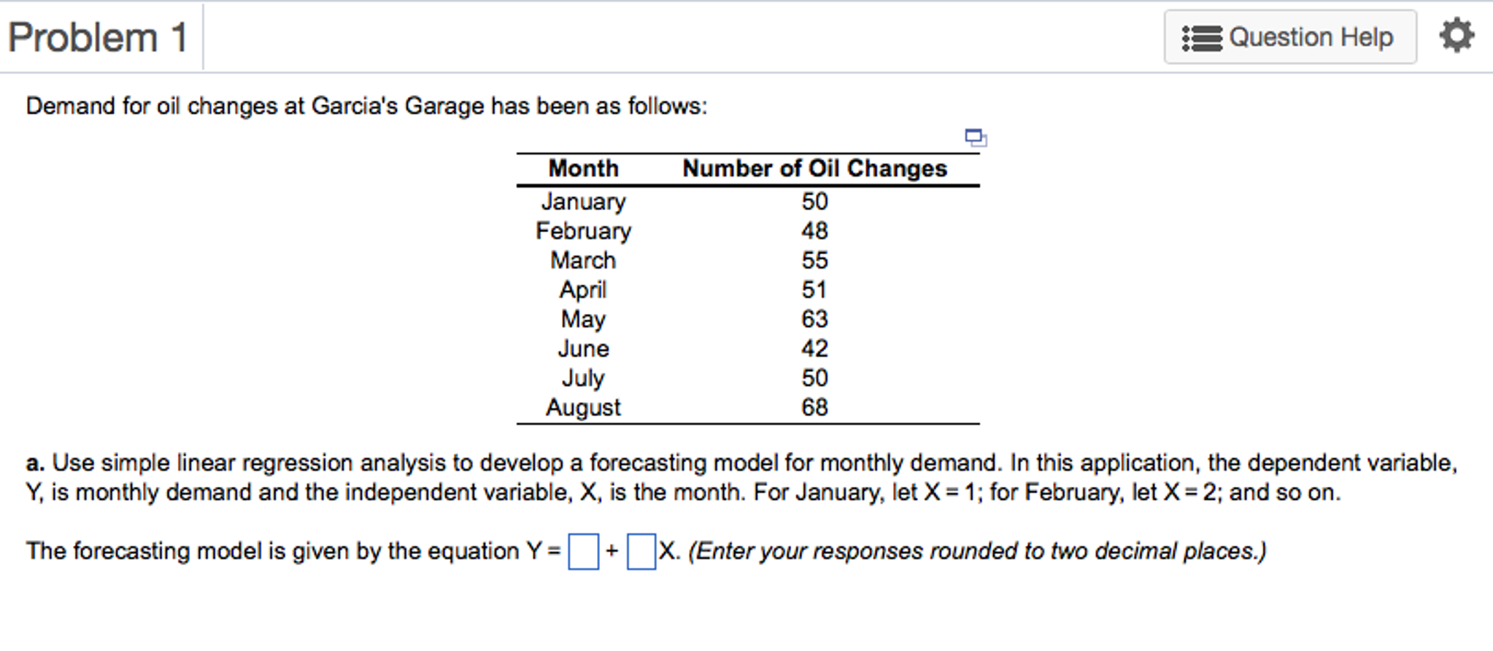Open the settings gear icon
Image resolution: width=1493 pixels, height=651 pixels.
(x=1457, y=36)
